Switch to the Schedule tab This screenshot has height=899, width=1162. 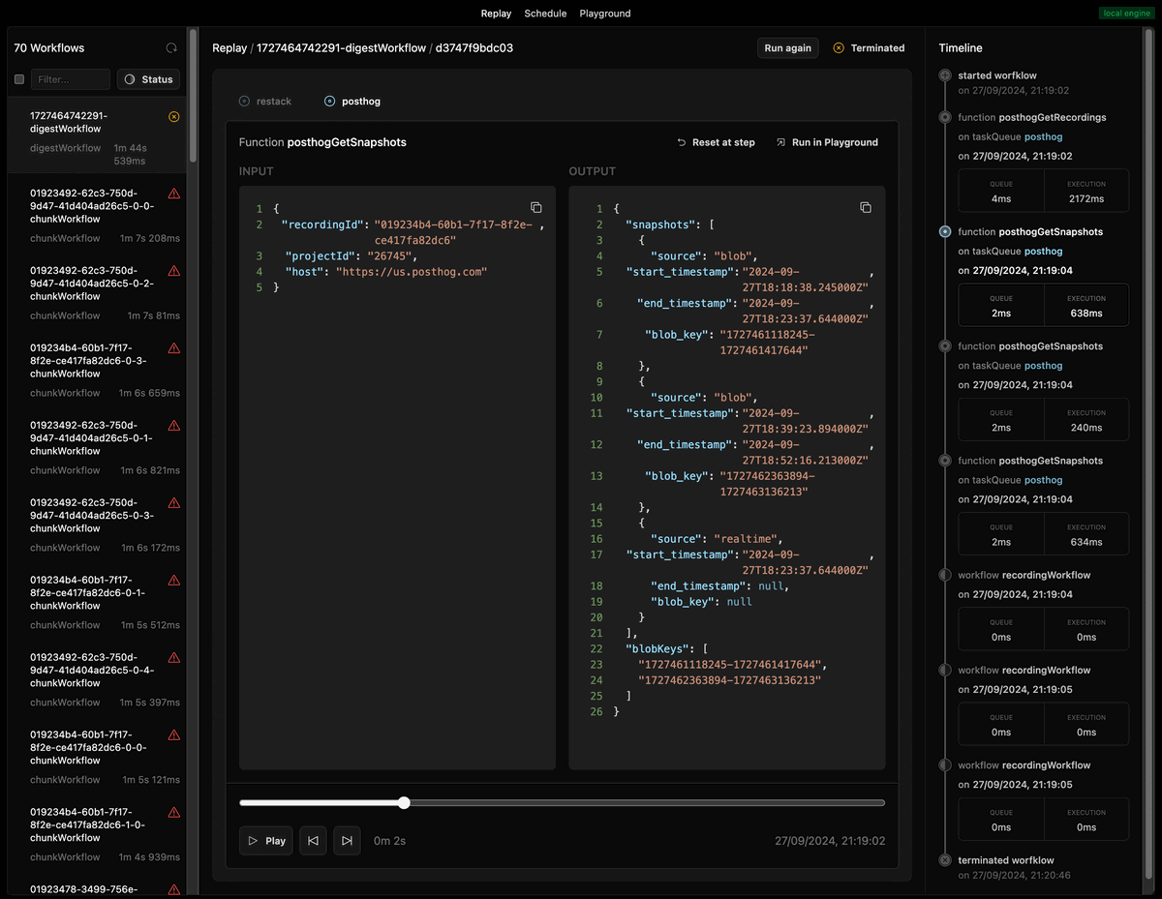546,14
